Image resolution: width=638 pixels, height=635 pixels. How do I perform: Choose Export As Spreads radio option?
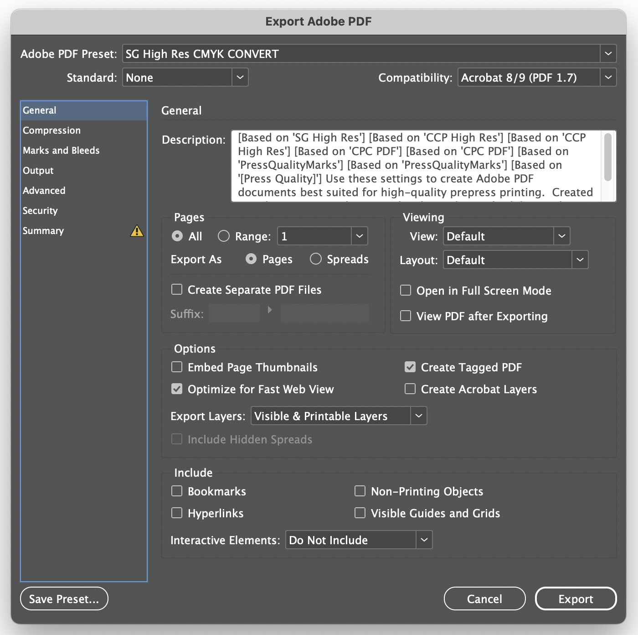[316, 259]
